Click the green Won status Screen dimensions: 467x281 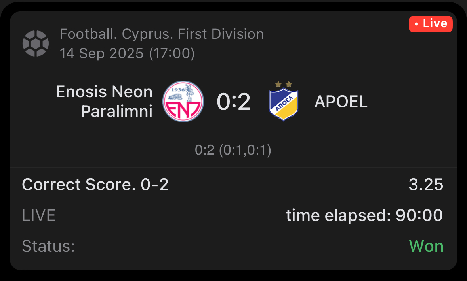(x=426, y=246)
